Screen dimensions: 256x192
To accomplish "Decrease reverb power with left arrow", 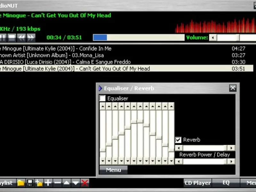I will point(179,148).
